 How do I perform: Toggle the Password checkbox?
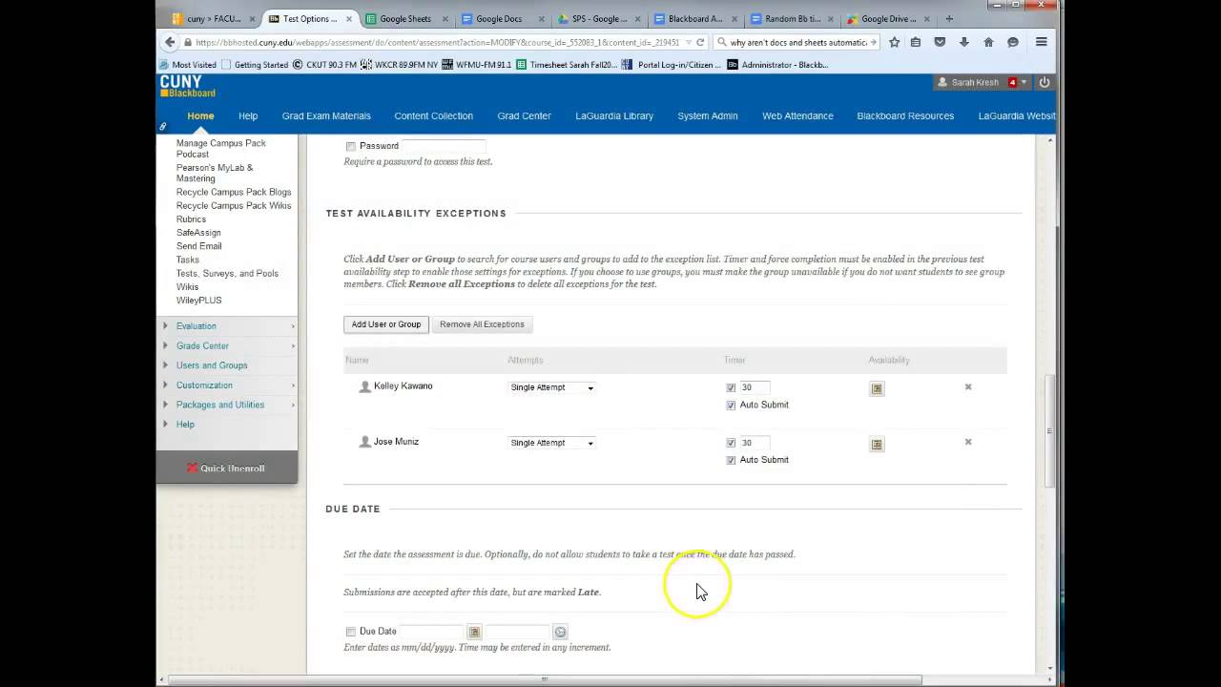click(351, 146)
